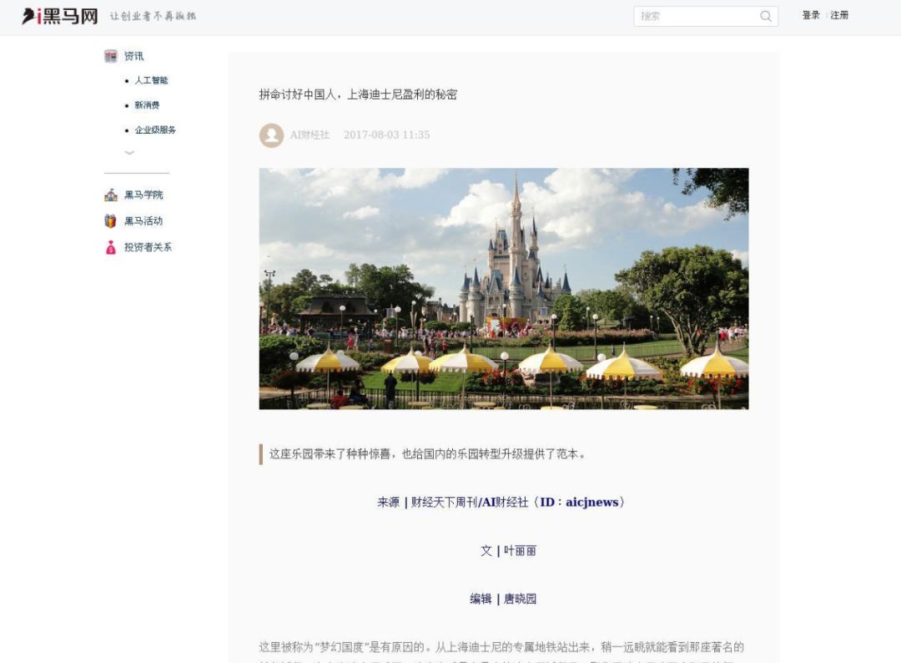Click the 黑马活动 gift icon
This screenshot has width=901, height=663.
(x=111, y=220)
